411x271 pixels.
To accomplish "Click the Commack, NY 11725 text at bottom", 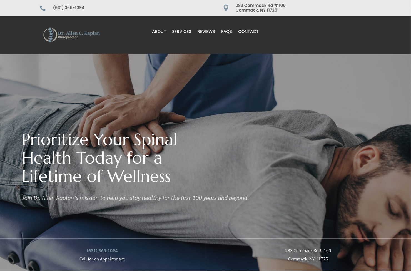I will tap(308, 259).
